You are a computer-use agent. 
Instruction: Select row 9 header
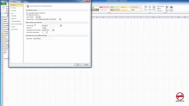(2, 35)
